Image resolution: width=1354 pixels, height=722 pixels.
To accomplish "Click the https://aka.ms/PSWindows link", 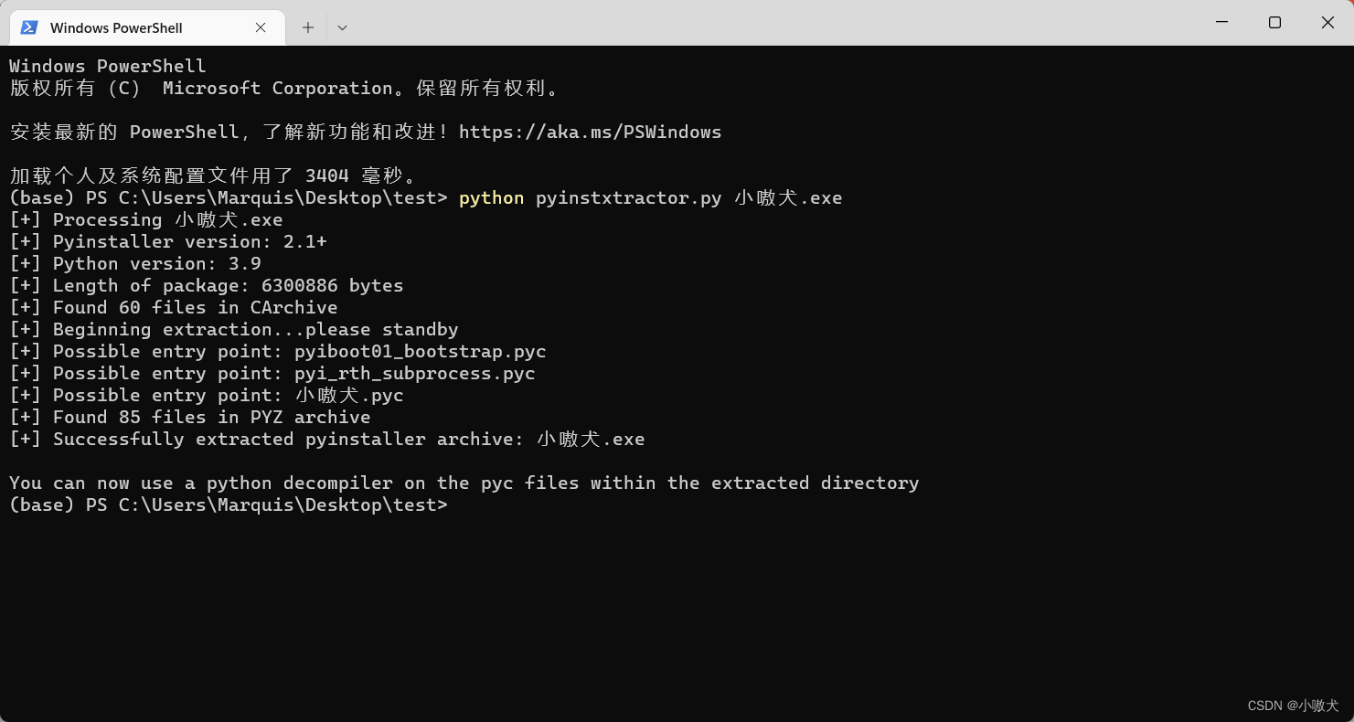I will coord(591,132).
